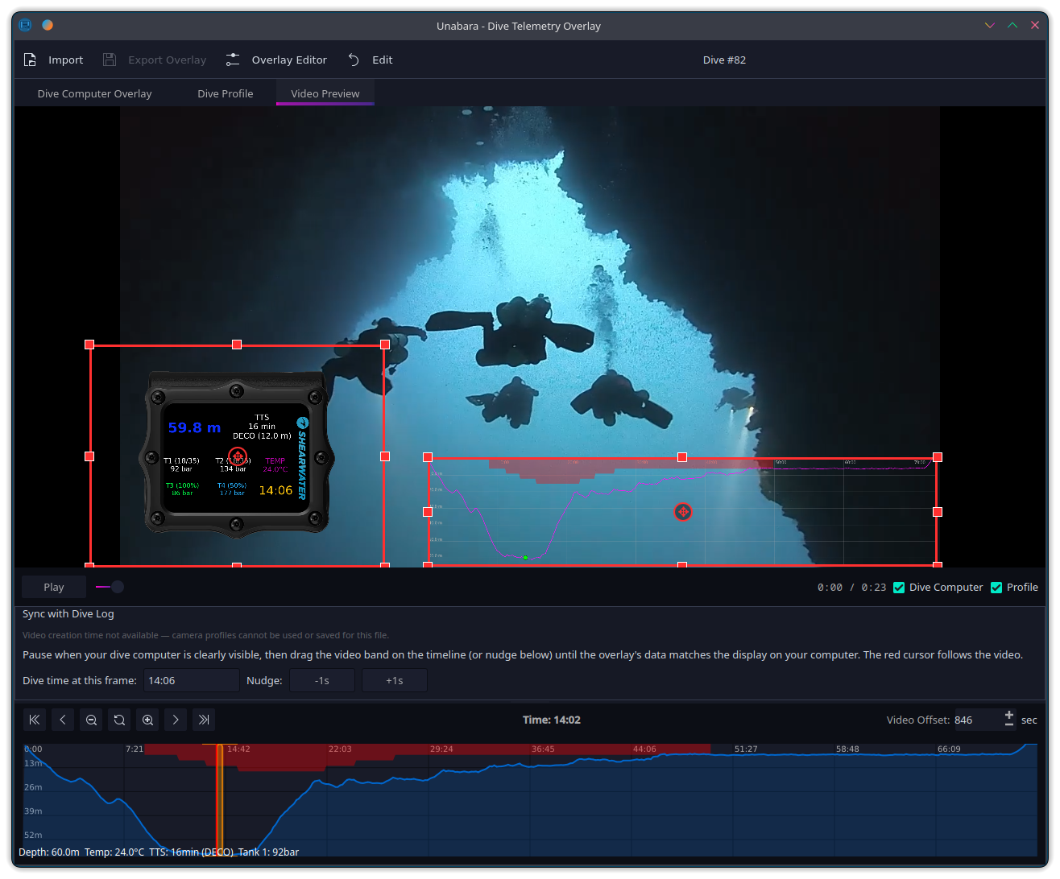Nudge sync back with -1s button
Image resolution: width=1060 pixels, height=879 pixels.
coord(322,680)
